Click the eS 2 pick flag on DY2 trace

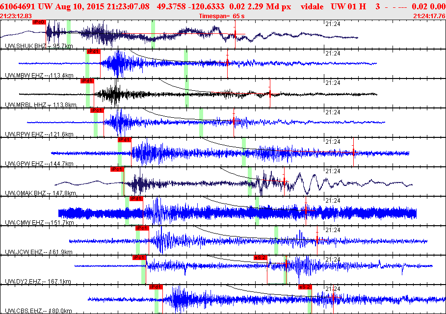pos(261,258)
